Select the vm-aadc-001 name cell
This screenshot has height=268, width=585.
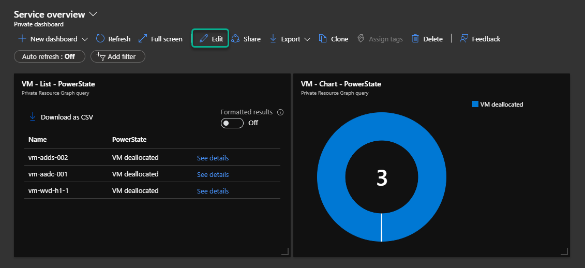[x=48, y=174]
